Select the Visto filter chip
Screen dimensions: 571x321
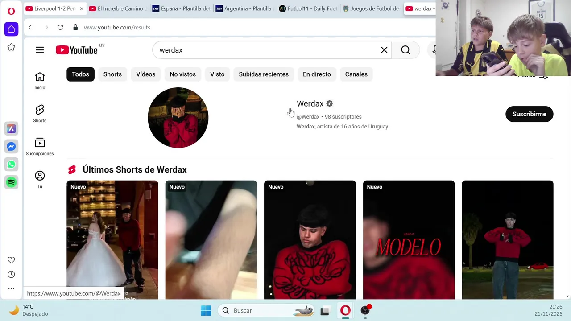pyautogui.click(x=217, y=74)
